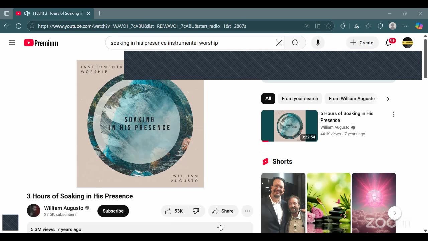428x241 pixels.
Task: Click the video title text
Action: click(80, 196)
